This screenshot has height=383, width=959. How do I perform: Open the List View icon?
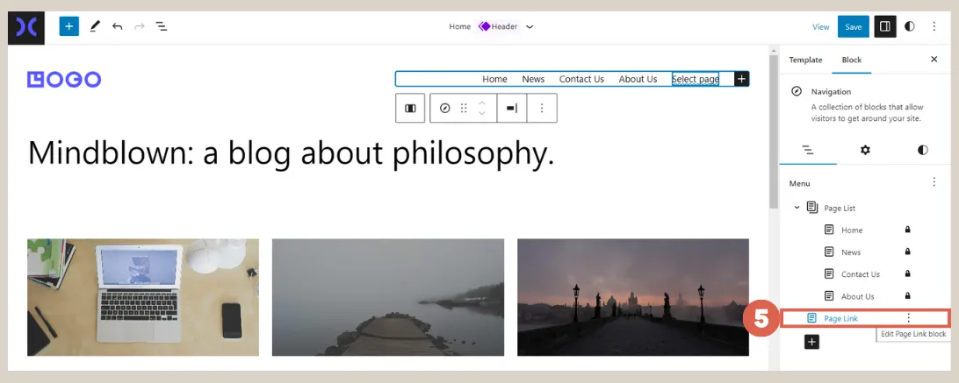click(x=162, y=26)
